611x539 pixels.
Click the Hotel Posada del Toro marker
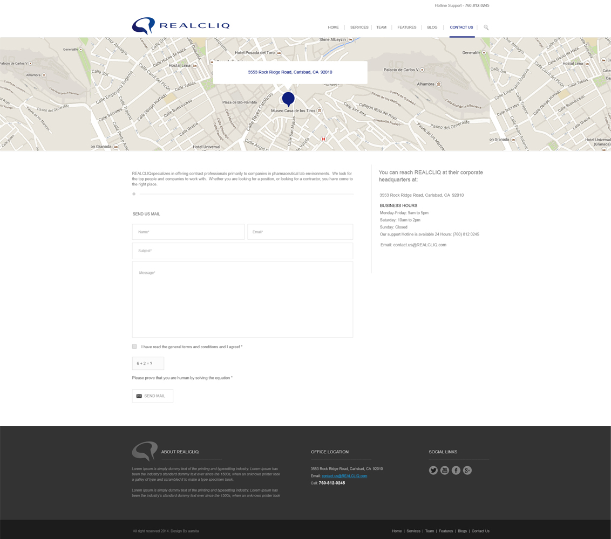279,52
